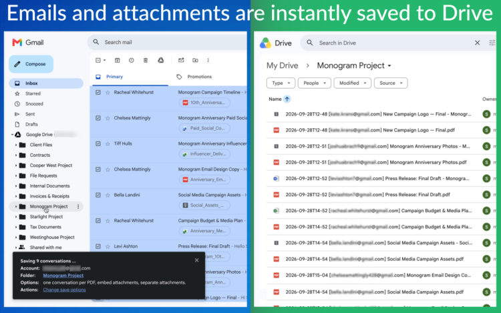Open the Modified filter dropdown
The width and height of the screenshot is (501, 313).
[x=353, y=83]
